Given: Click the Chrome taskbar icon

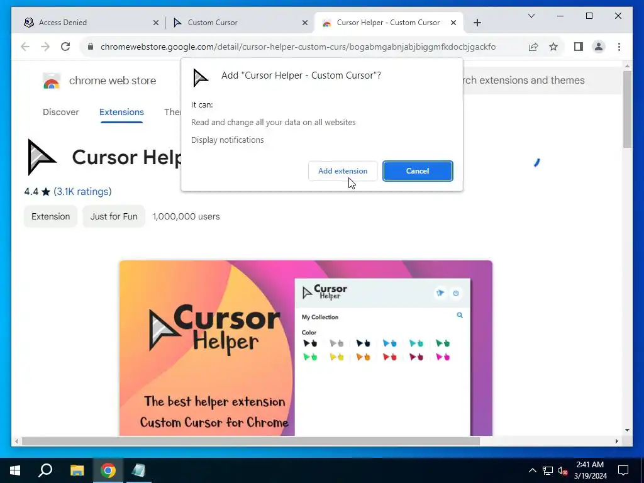Looking at the screenshot, I should coord(108,470).
